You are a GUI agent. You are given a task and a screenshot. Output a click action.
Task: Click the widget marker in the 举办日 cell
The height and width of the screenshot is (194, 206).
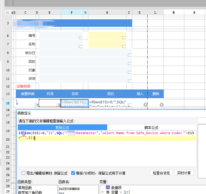click(x=130, y=55)
